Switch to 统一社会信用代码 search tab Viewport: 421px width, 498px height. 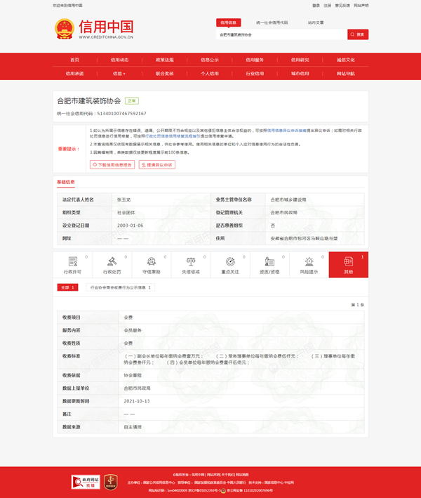tap(272, 22)
